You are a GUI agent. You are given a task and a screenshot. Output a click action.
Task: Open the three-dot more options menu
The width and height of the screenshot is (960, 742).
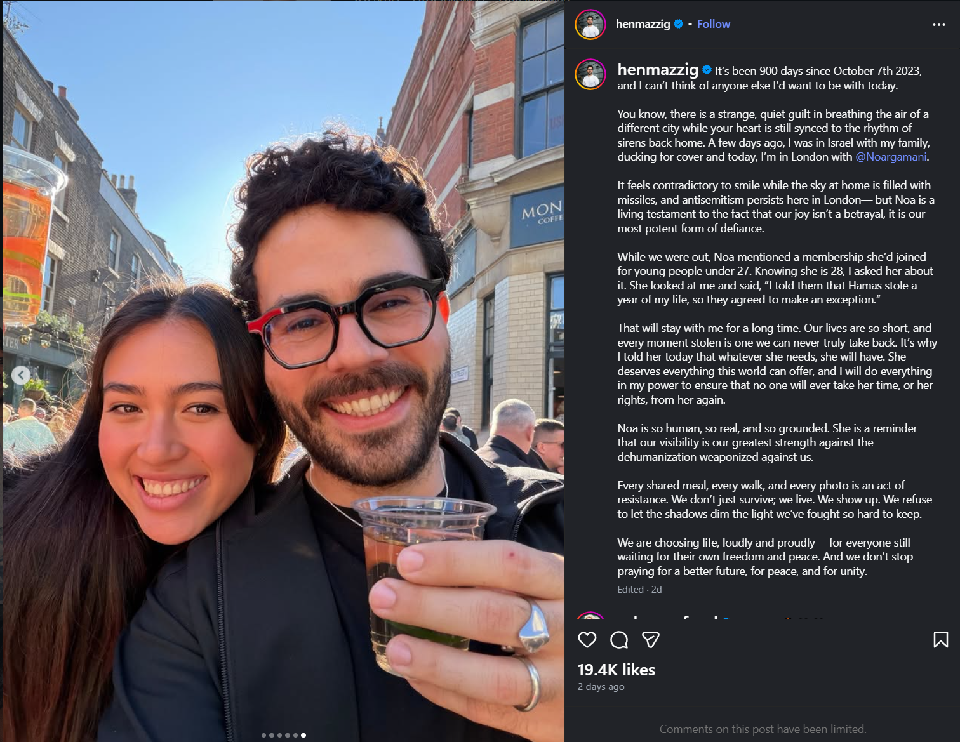tap(939, 25)
